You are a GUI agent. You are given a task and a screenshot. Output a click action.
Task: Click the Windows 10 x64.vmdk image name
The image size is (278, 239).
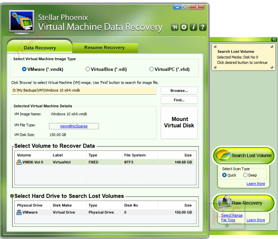(69, 114)
